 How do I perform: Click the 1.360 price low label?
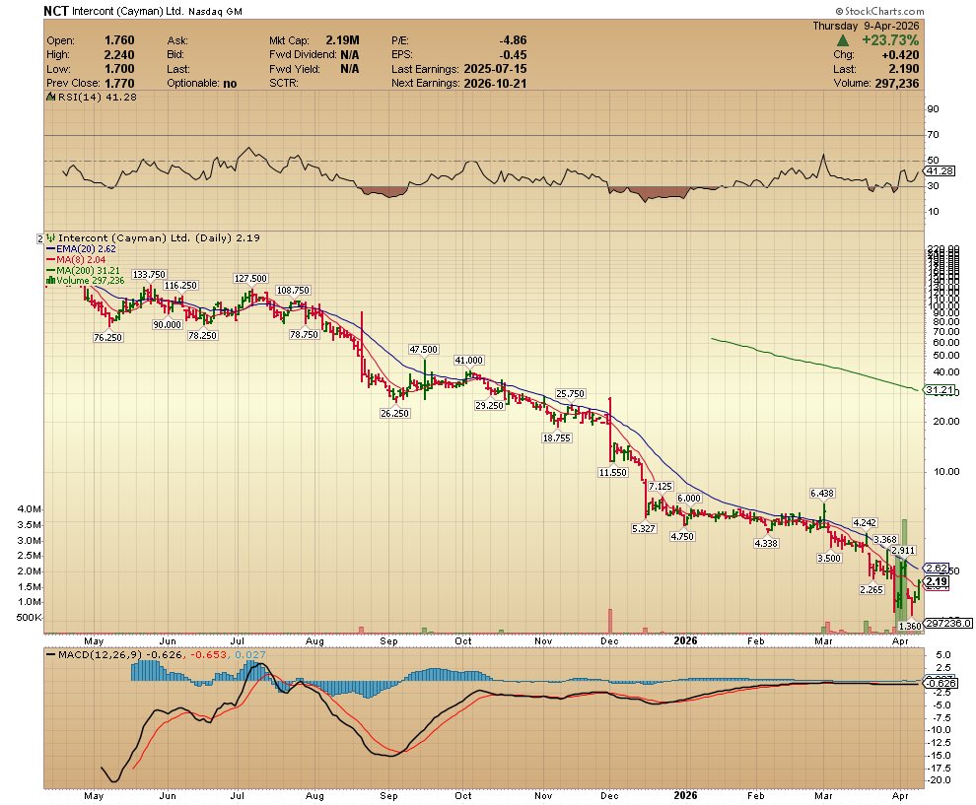click(910, 627)
